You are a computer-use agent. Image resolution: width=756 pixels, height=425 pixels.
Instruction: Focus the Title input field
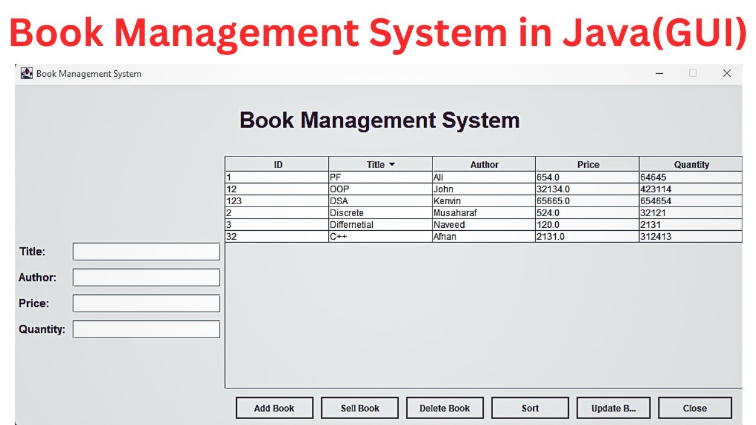pyautogui.click(x=146, y=251)
